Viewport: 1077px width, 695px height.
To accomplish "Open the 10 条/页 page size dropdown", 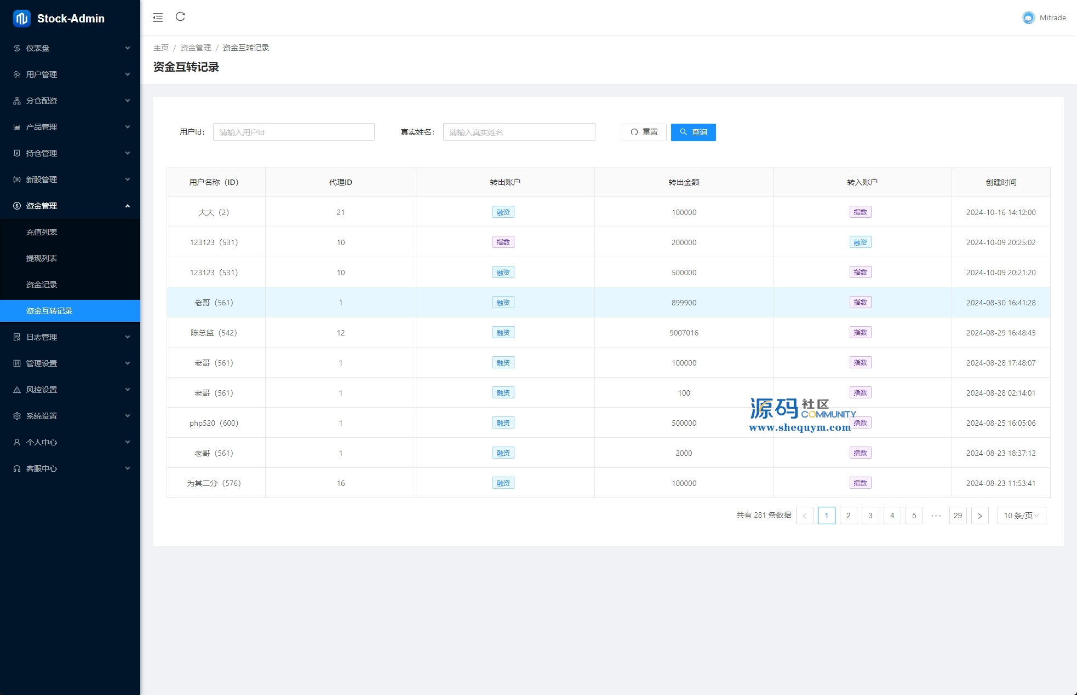I will click(x=1021, y=516).
